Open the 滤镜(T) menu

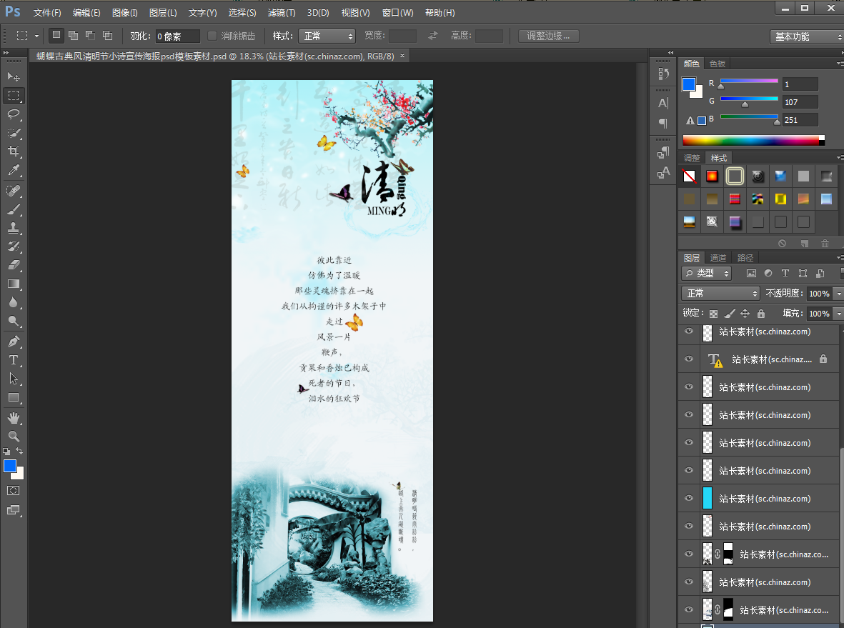click(282, 13)
